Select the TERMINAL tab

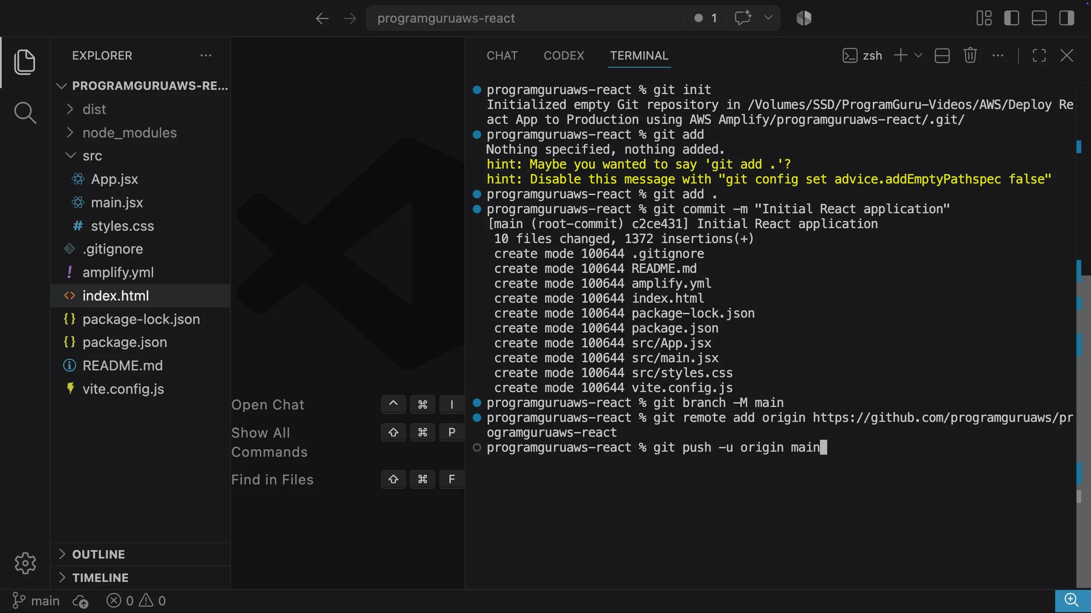639,56
